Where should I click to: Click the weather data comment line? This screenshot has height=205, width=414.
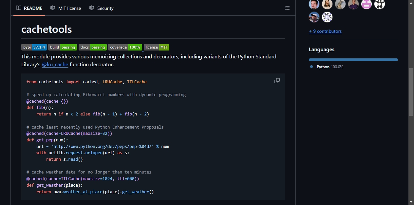tap(89, 172)
